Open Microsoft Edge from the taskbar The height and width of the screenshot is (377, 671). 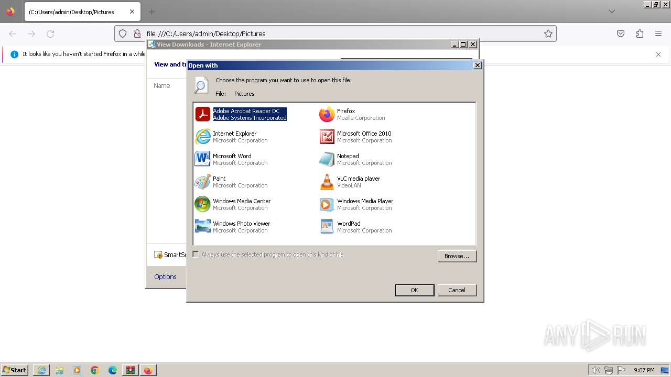(x=113, y=370)
